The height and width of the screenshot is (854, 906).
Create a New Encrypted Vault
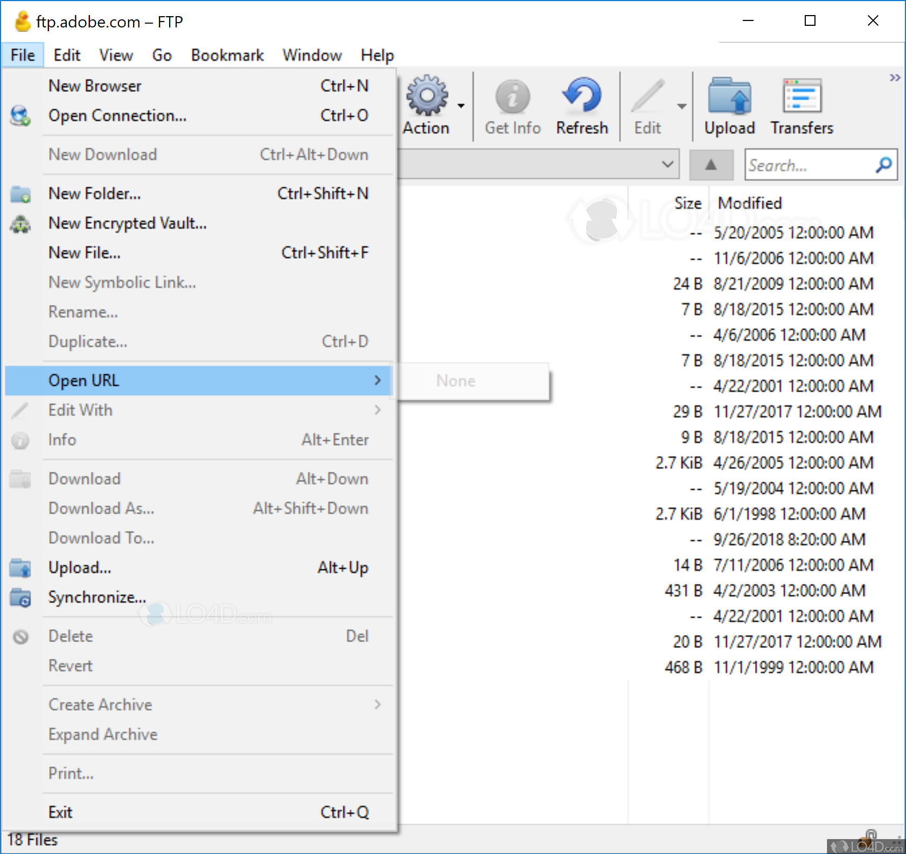(128, 223)
